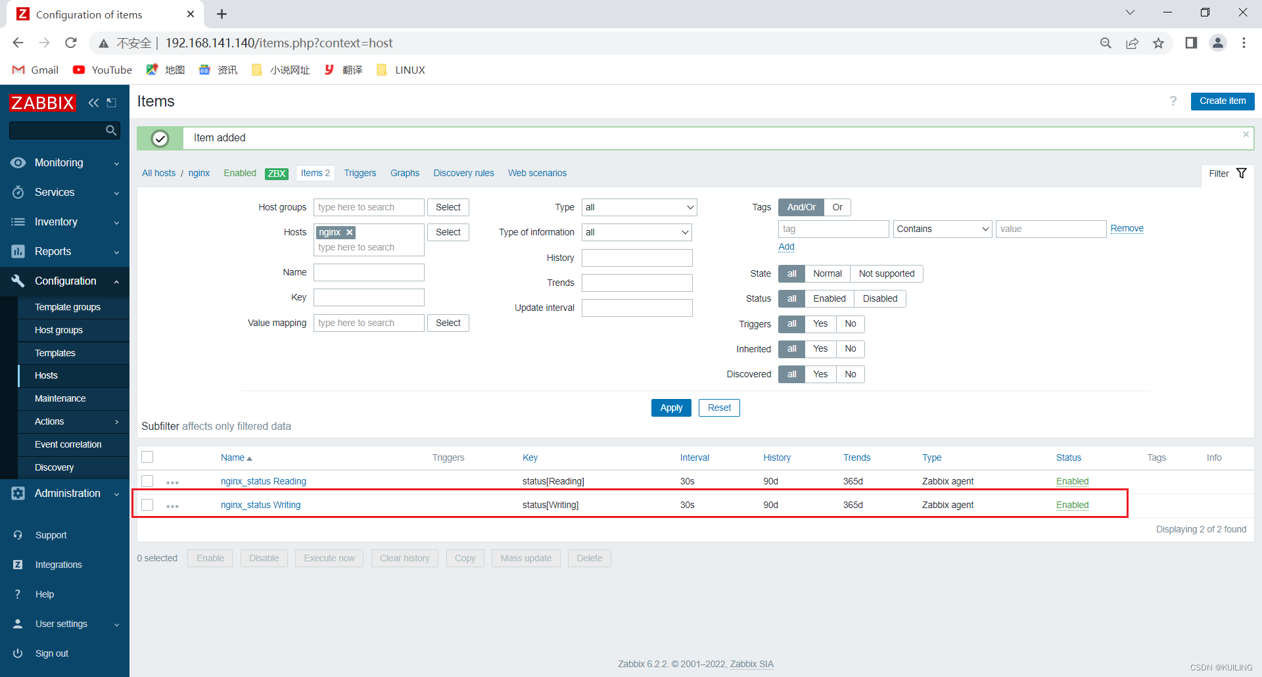Open the actions menu for nginx_status Reading
The width and height of the screenshot is (1262, 677).
click(x=172, y=482)
